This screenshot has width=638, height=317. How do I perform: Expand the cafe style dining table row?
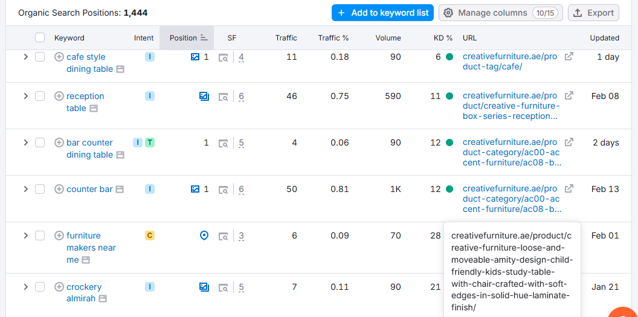[x=25, y=57]
